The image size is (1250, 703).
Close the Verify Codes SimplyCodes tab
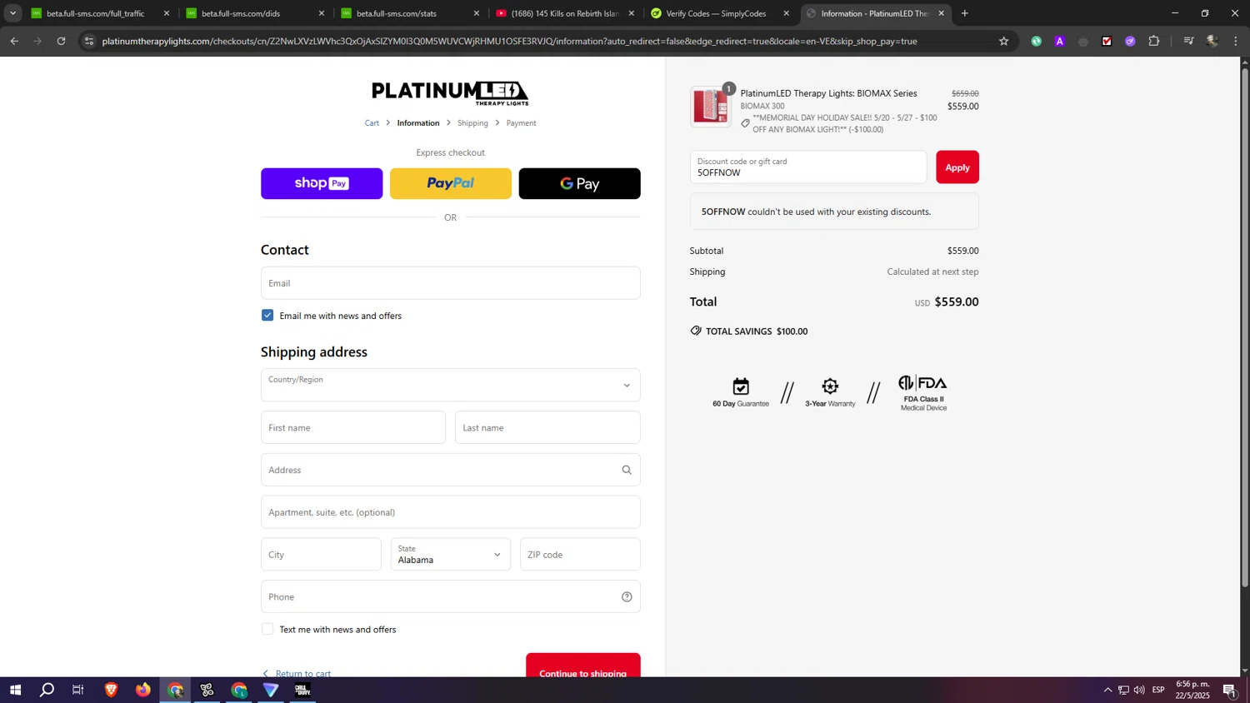[x=786, y=13]
